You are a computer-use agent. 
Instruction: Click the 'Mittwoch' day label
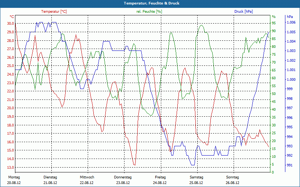[x=87, y=177]
